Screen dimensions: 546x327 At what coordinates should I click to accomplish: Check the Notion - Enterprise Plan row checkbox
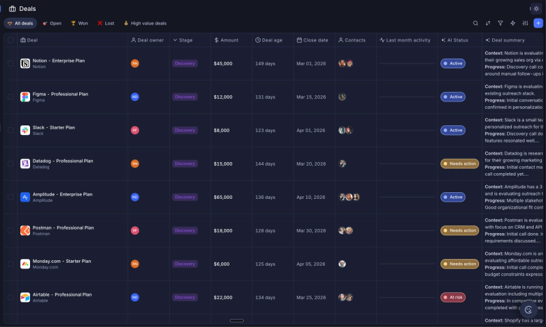click(10, 63)
